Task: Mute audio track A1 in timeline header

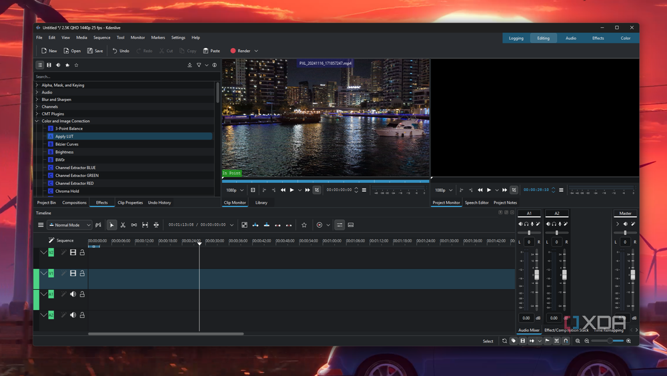Action: (73, 295)
